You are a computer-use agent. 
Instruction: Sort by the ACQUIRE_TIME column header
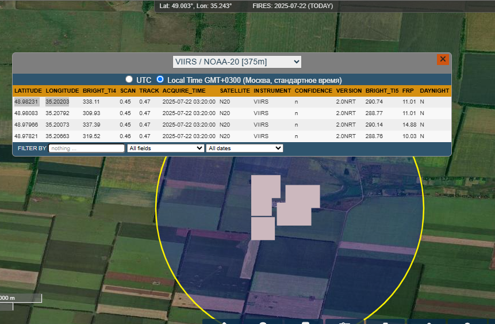click(184, 91)
